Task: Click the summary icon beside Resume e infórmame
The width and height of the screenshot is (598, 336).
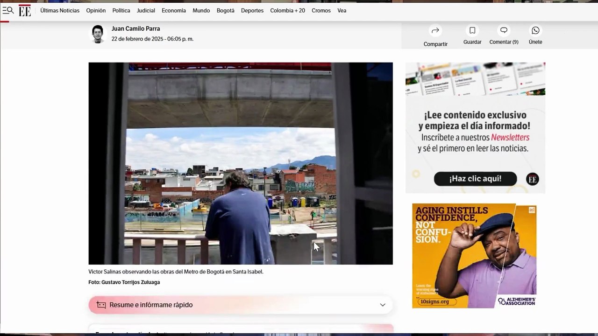Action: [101, 305]
